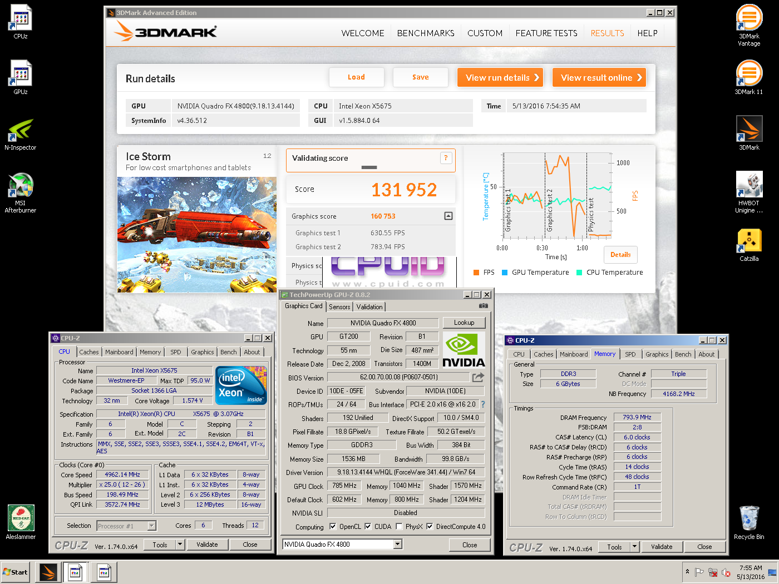Open GPU selection dropdown in GPU-Z
This screenshot has width=779, height=584.
[x=398, y=544]
